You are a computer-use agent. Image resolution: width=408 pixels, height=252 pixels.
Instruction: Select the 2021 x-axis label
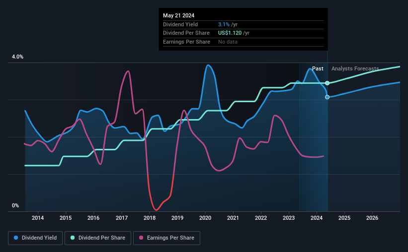click(233, 218)
